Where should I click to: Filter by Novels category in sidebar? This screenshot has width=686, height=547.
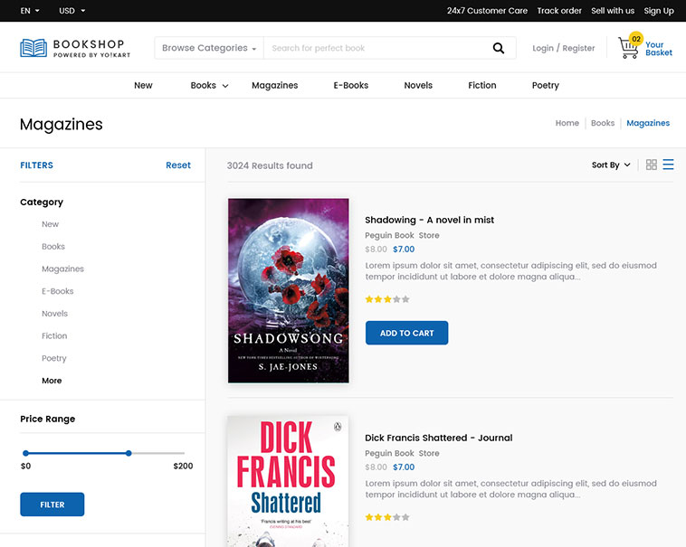pos(54,314)
